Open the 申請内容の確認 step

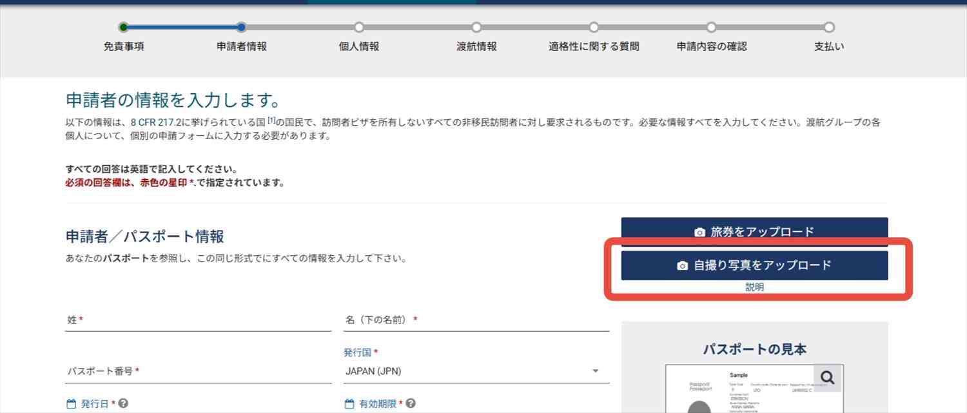click(711, 27)
